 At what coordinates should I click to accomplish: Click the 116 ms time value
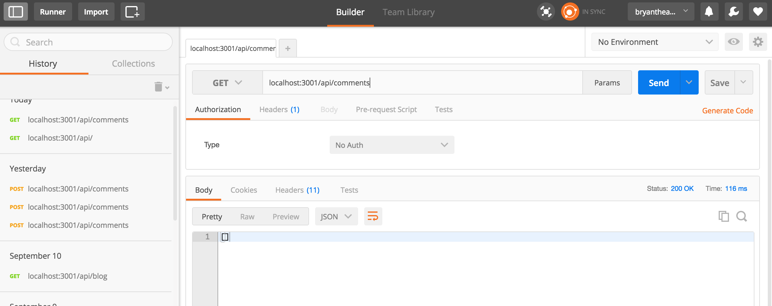pos(736,188)
